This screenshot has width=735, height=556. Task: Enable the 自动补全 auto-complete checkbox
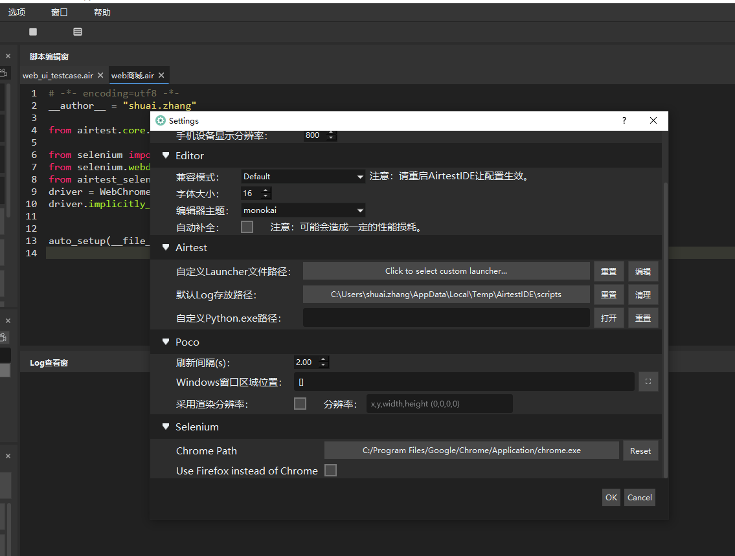[247, 227]
